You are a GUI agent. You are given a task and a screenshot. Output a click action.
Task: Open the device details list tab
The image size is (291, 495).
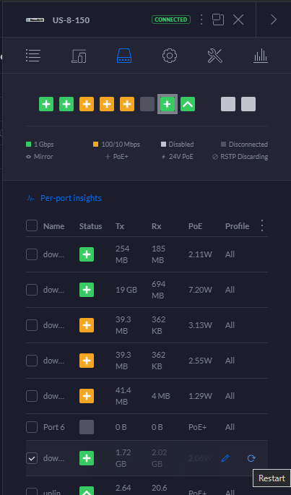coord(33,56)
